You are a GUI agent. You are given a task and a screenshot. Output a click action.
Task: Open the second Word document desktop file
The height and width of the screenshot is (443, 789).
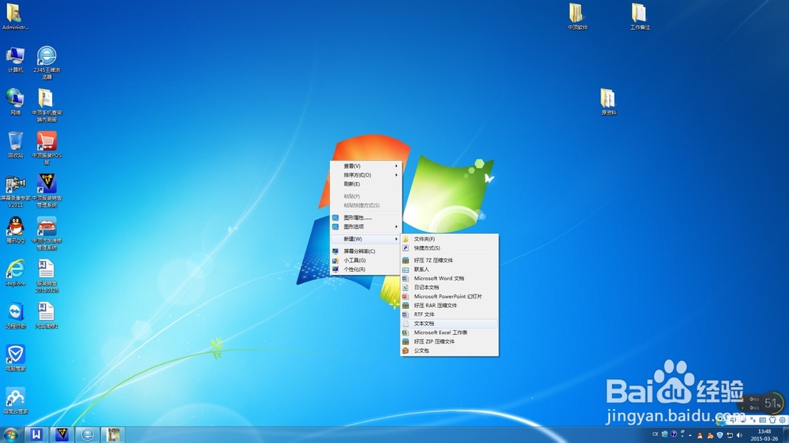click(47, 316)
